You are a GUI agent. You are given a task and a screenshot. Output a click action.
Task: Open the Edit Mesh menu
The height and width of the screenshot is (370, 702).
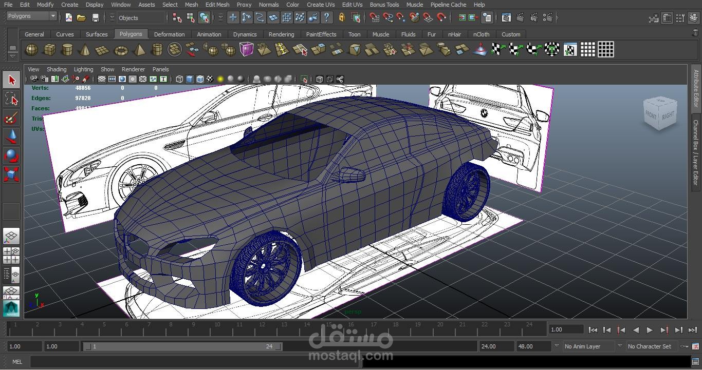pyautogui.click(x=217, y=5)
